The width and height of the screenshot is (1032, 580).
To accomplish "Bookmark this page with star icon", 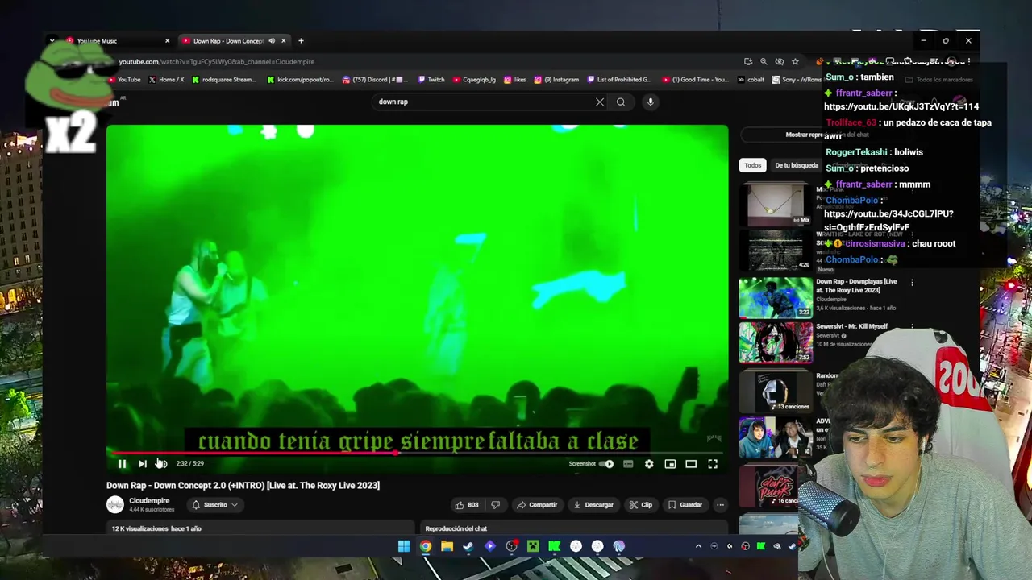I will [795, 61].
